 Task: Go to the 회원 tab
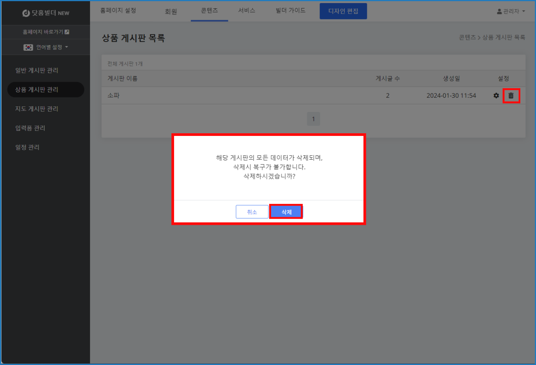click(171, 11)
